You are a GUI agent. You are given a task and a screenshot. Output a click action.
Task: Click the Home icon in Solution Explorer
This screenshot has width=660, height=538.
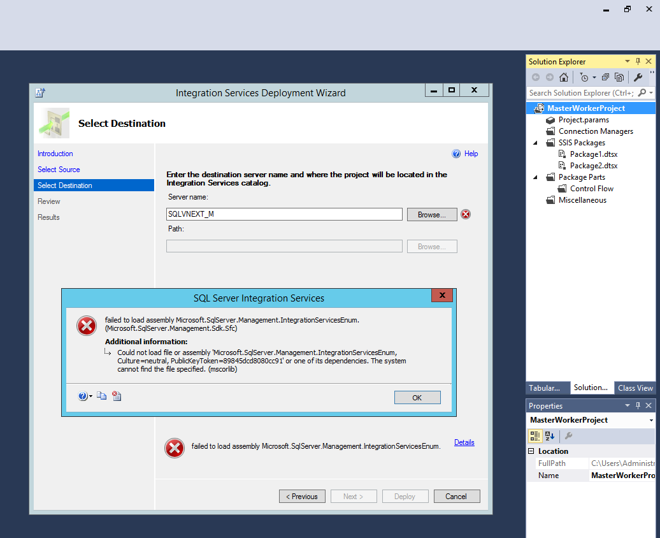pos(564,77)
